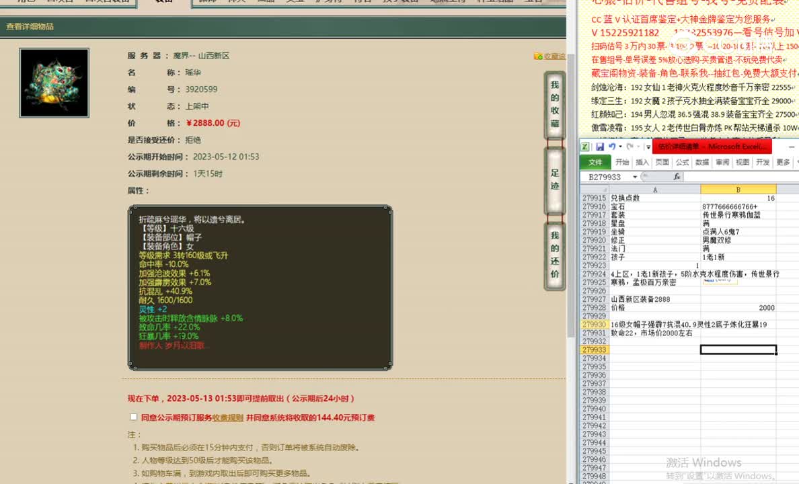Screen dimensions: 799x484
Task: Open the Name Box dropdown arrow
Action: click(635, 177)
